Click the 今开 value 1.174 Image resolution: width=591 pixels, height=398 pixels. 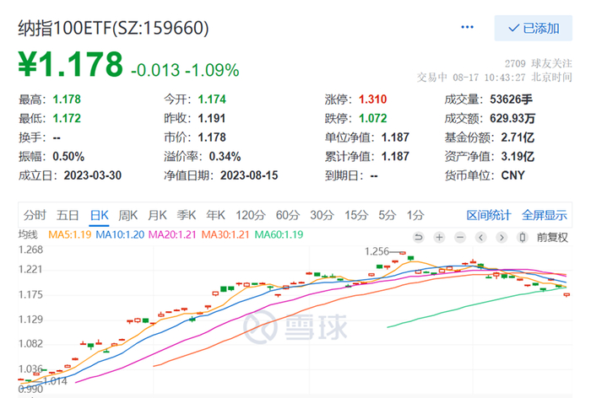[x=212, y=99]
